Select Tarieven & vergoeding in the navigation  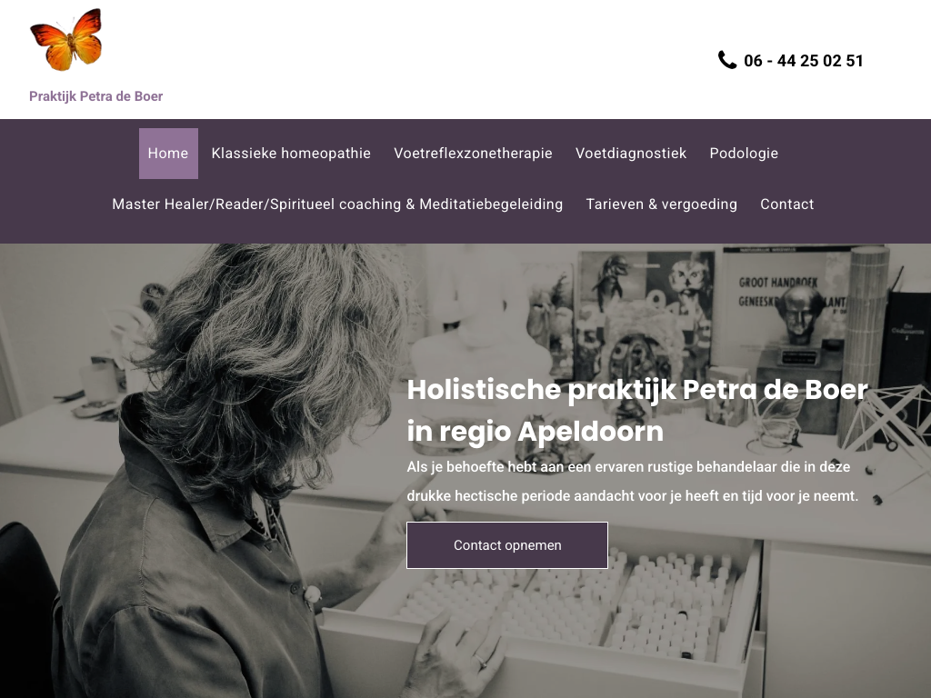[662, 204]
